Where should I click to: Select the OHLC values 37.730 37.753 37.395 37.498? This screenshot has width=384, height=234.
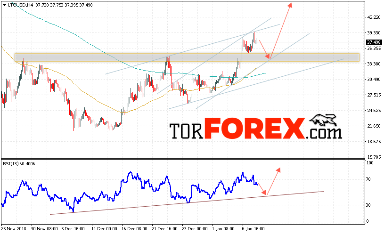pos(64,5)
